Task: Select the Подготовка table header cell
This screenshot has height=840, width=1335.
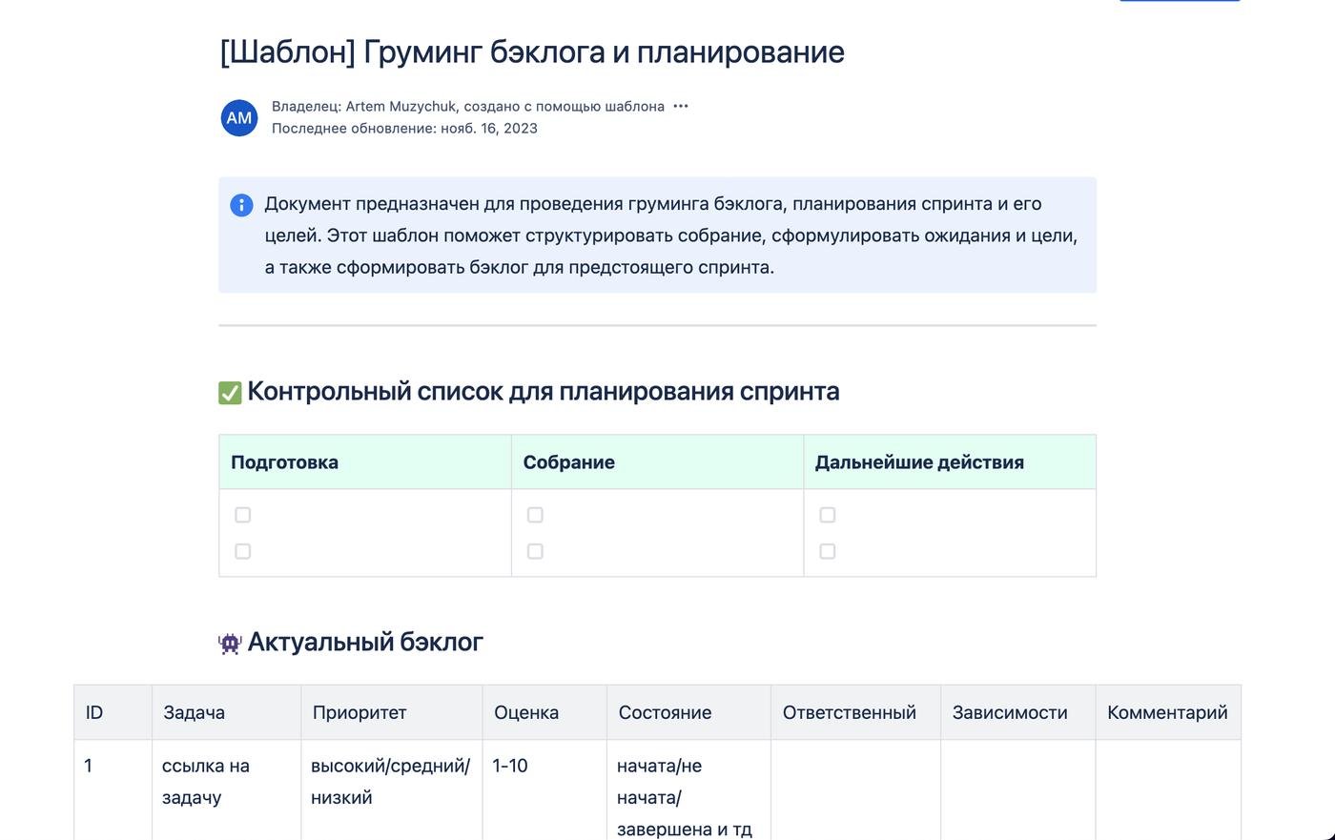Action: 364,462
